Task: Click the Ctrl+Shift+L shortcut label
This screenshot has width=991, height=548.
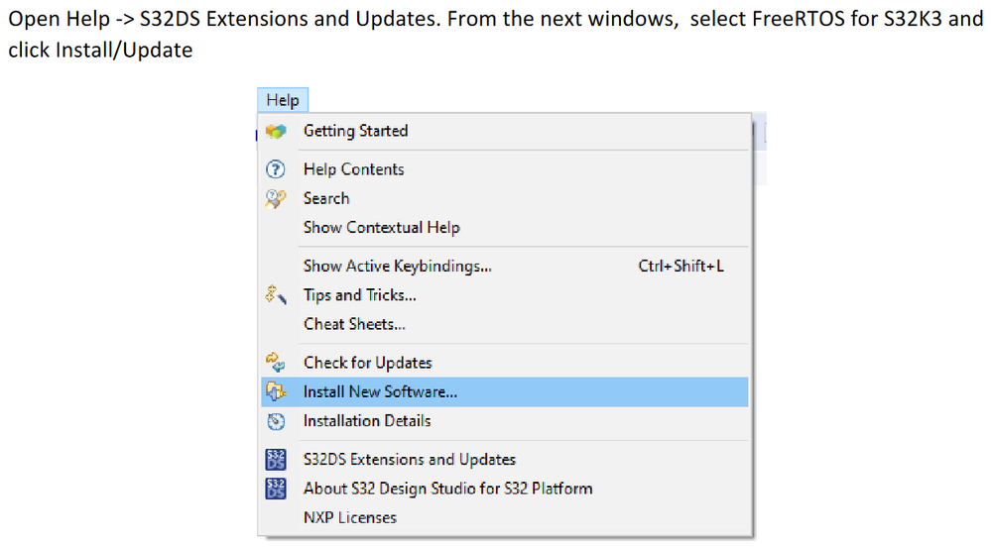Action: point(681,266)
